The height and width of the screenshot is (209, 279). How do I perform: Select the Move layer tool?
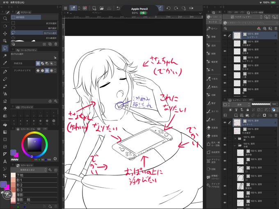[x=5, y=34]
